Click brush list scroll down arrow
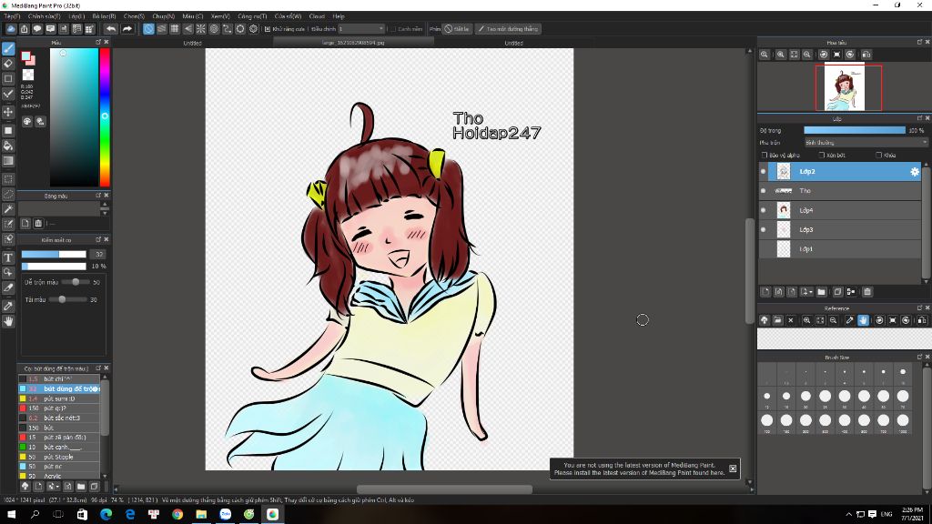The width and height of the screenshot is (932, 524). (105, 476)
